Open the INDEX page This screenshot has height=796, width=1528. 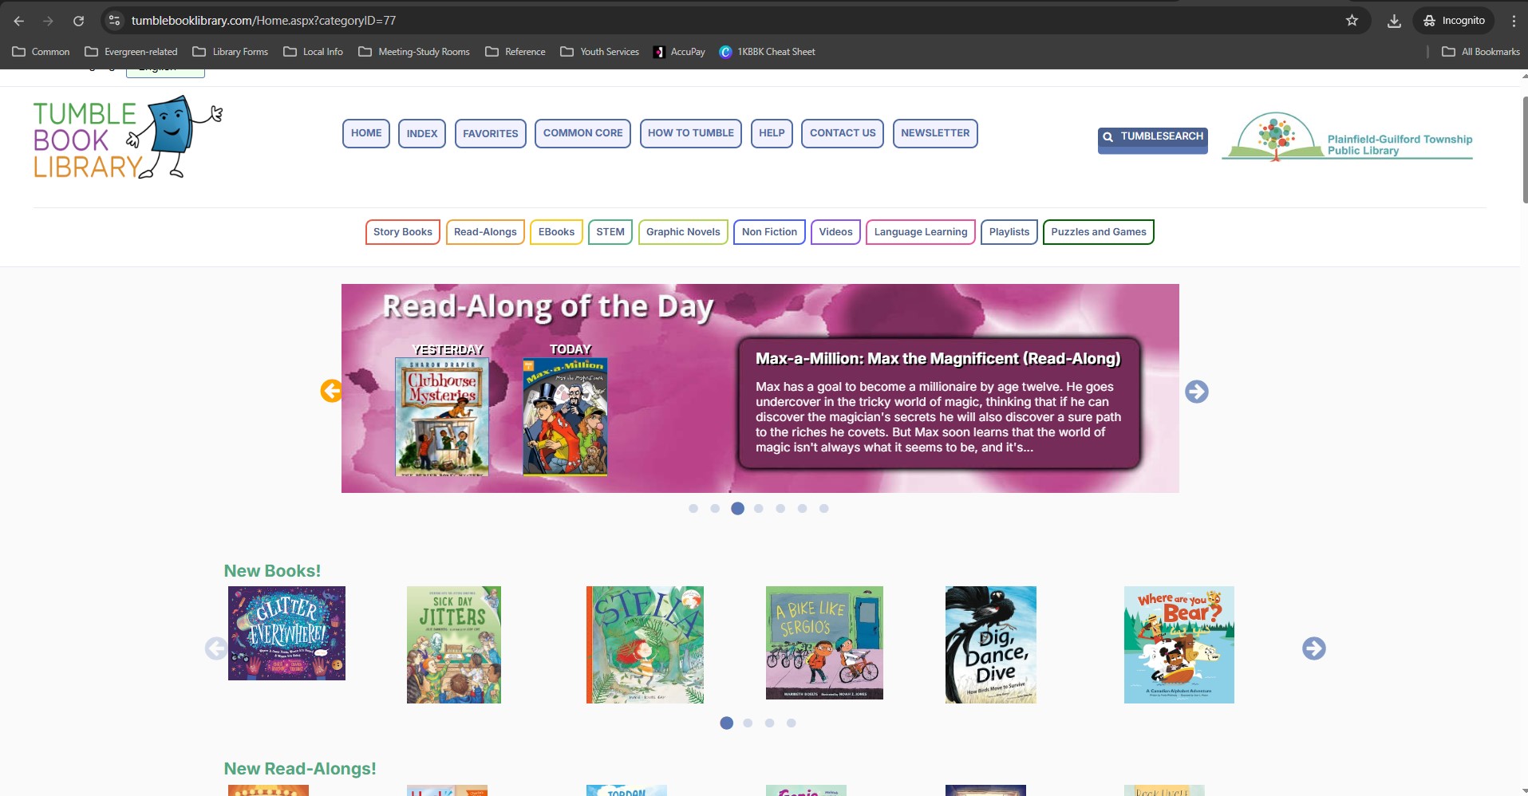[422, 133]
